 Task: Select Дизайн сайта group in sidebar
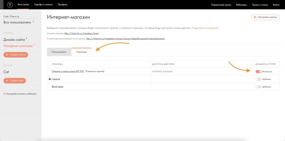coord(14,40)
